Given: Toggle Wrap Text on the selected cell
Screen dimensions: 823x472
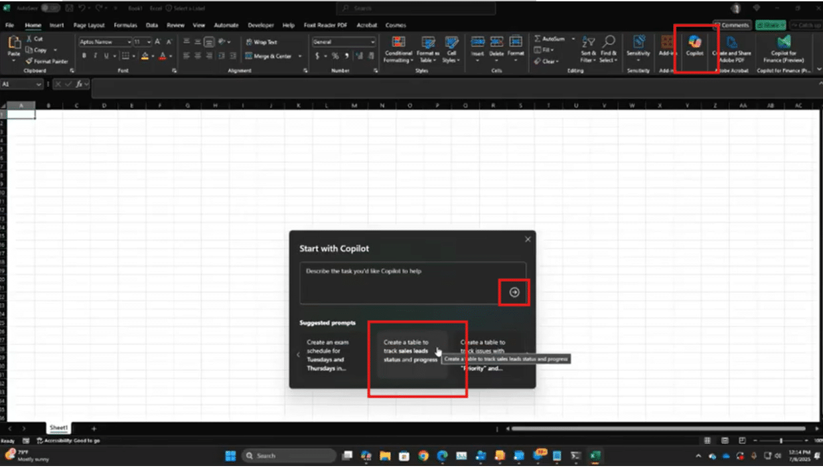Looking at the screenshot, I should point(262,42).
